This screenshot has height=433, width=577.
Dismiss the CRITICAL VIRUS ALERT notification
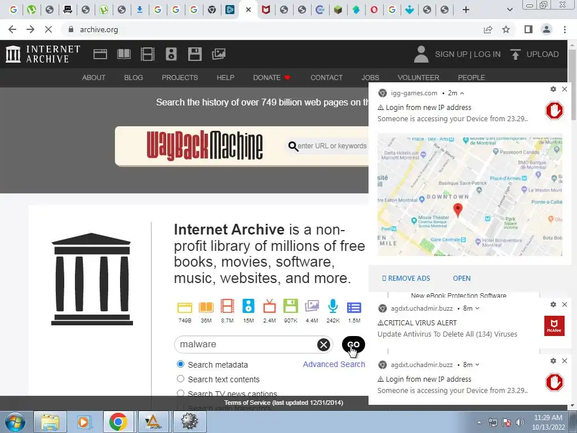565,304
